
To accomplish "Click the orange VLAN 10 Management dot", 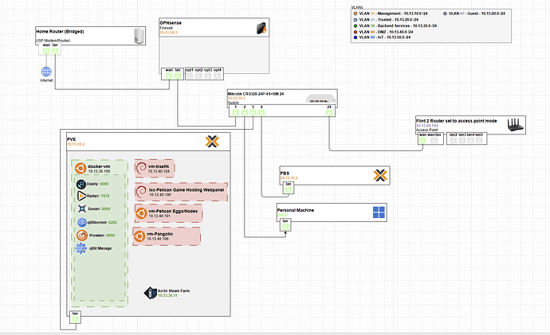I will click(355, 14).
